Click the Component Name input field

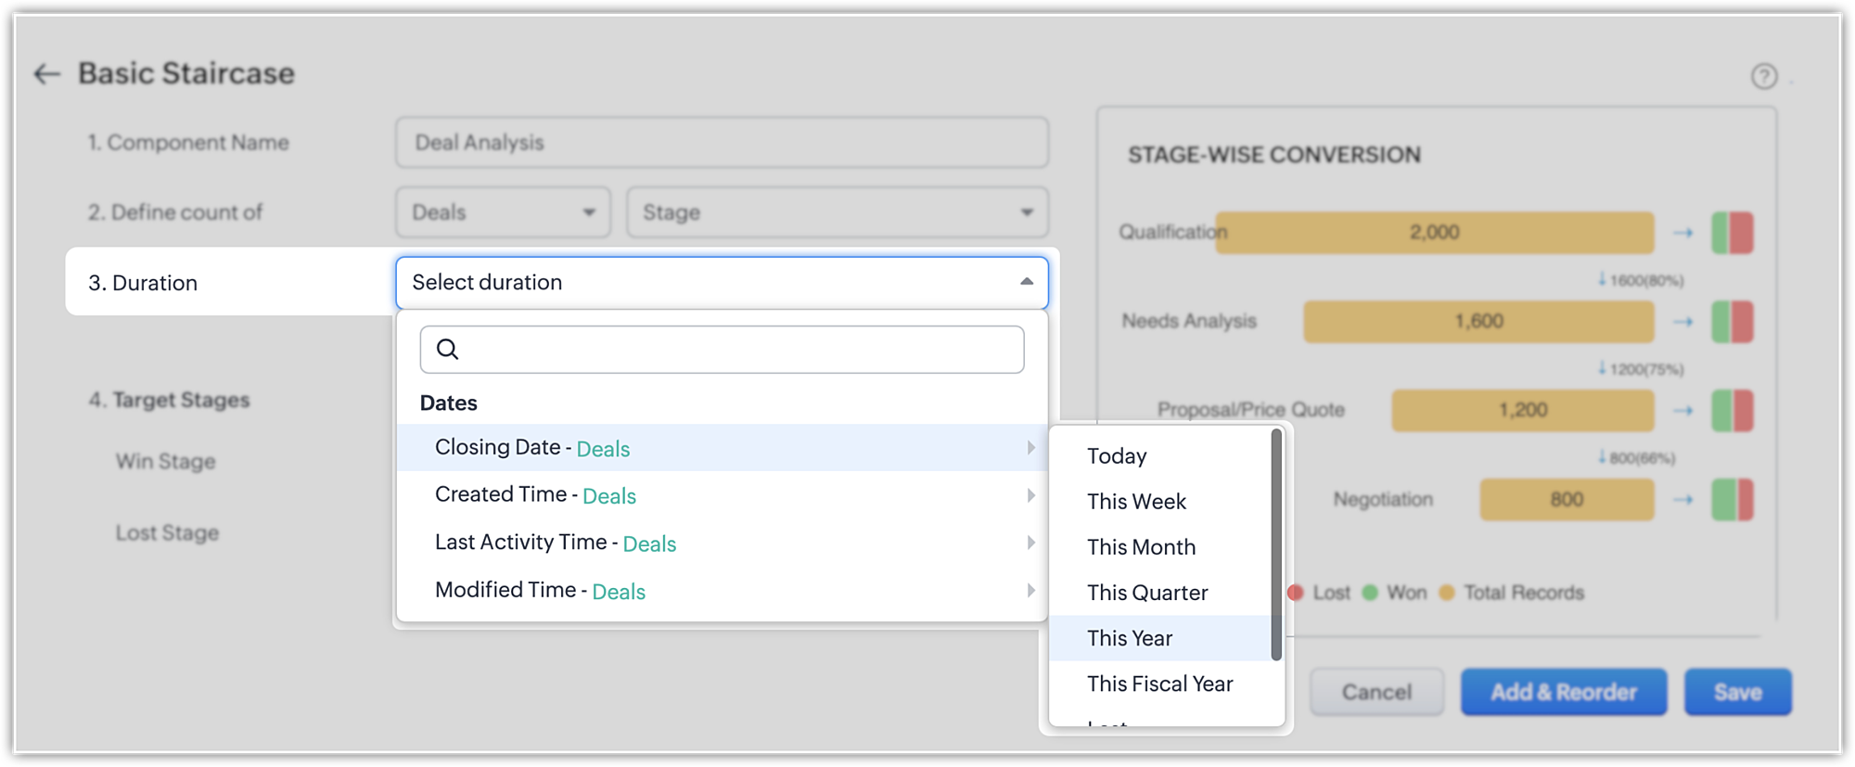(722, 143)
